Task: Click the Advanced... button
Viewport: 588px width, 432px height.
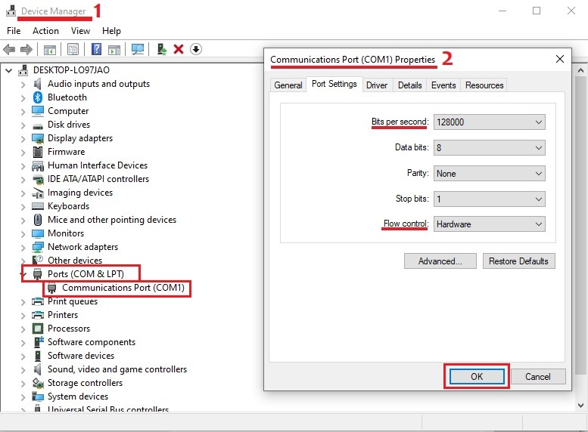Action: tap(440, 261)
